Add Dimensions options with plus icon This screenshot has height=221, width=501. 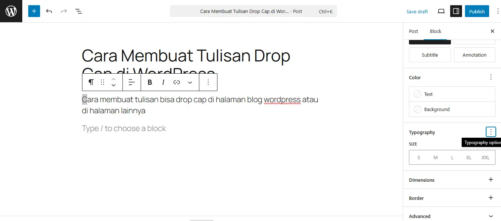pos(491,180)
